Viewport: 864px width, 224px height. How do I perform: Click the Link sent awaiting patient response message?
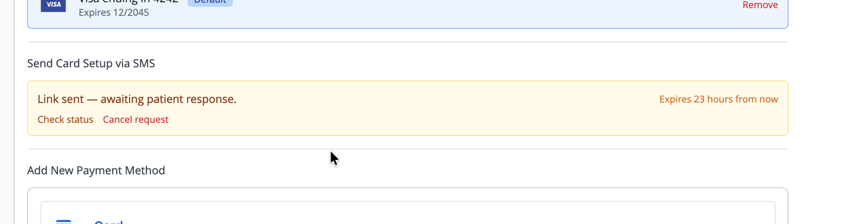pyautogui.click(x=137, y=99)
